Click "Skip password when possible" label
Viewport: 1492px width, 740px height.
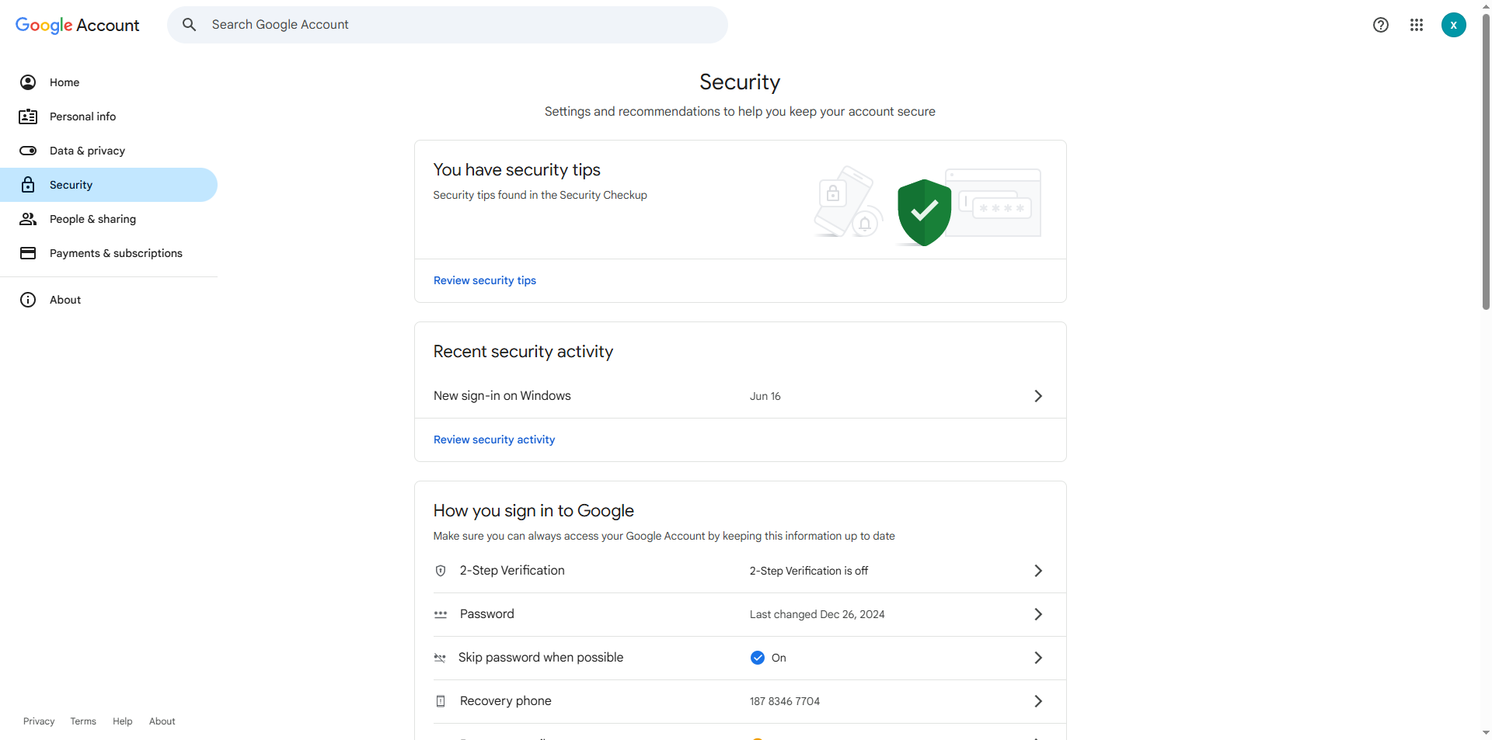[541, 658]
